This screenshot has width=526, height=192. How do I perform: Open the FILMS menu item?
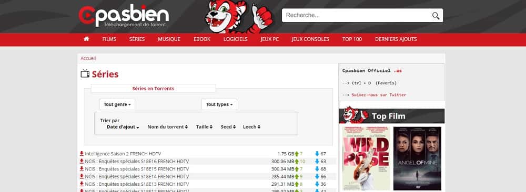pos(109,39)
